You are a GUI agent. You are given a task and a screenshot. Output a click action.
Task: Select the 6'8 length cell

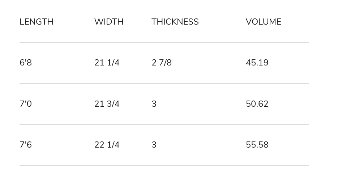pos(26,63)
